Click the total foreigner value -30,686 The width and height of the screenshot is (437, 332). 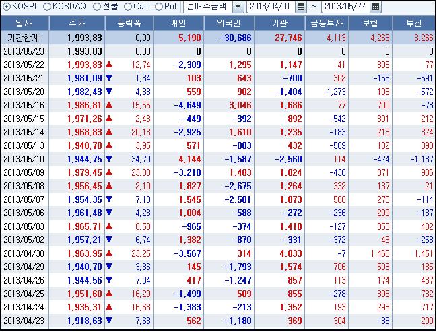pos(236,38)
